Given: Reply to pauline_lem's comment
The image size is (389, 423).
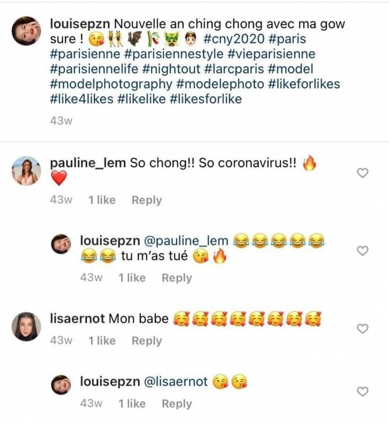Looking at the screenshot, I should point(147,200).
